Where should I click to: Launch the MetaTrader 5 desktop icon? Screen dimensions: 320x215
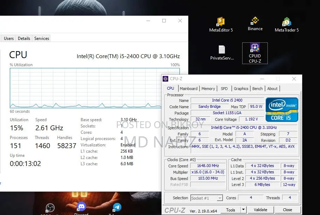coord(287,25)
